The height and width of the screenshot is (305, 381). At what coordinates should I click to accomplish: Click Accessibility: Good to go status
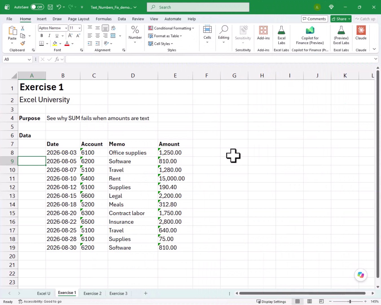point(40,302)
